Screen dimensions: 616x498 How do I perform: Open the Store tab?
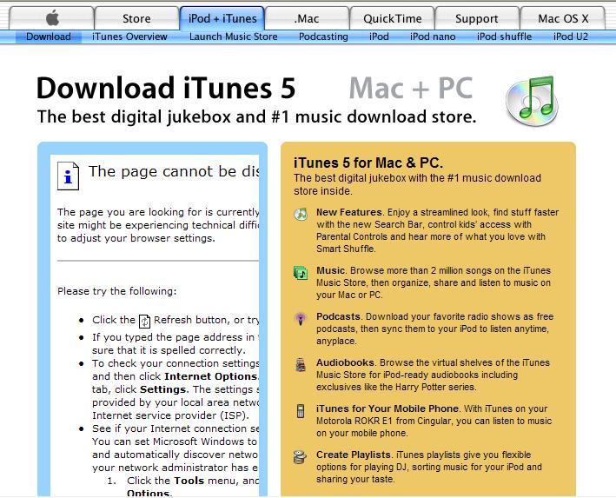pos(136,18)
